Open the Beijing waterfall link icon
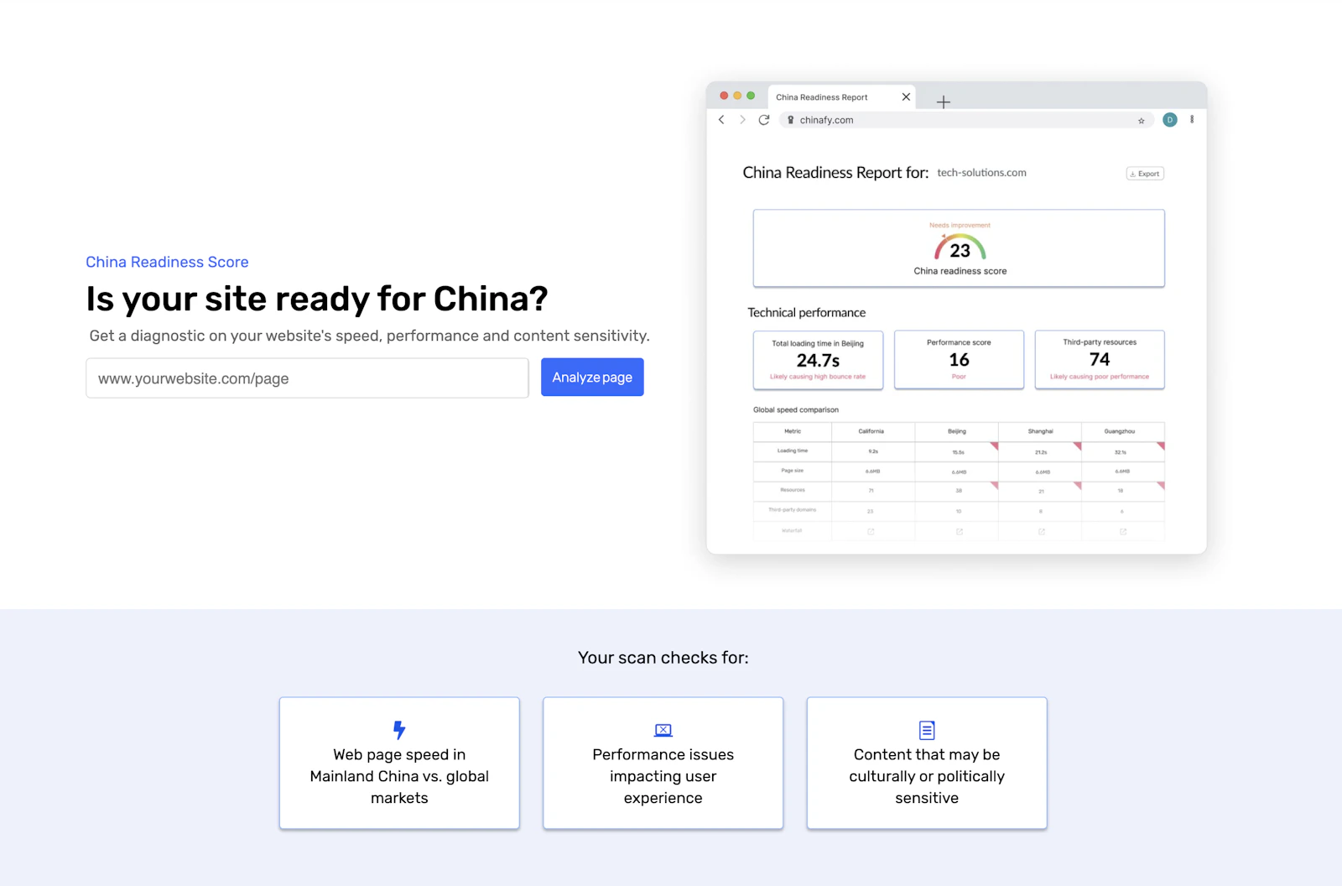The height and width of the screenshot is (886, 1342). coord(960,531)
